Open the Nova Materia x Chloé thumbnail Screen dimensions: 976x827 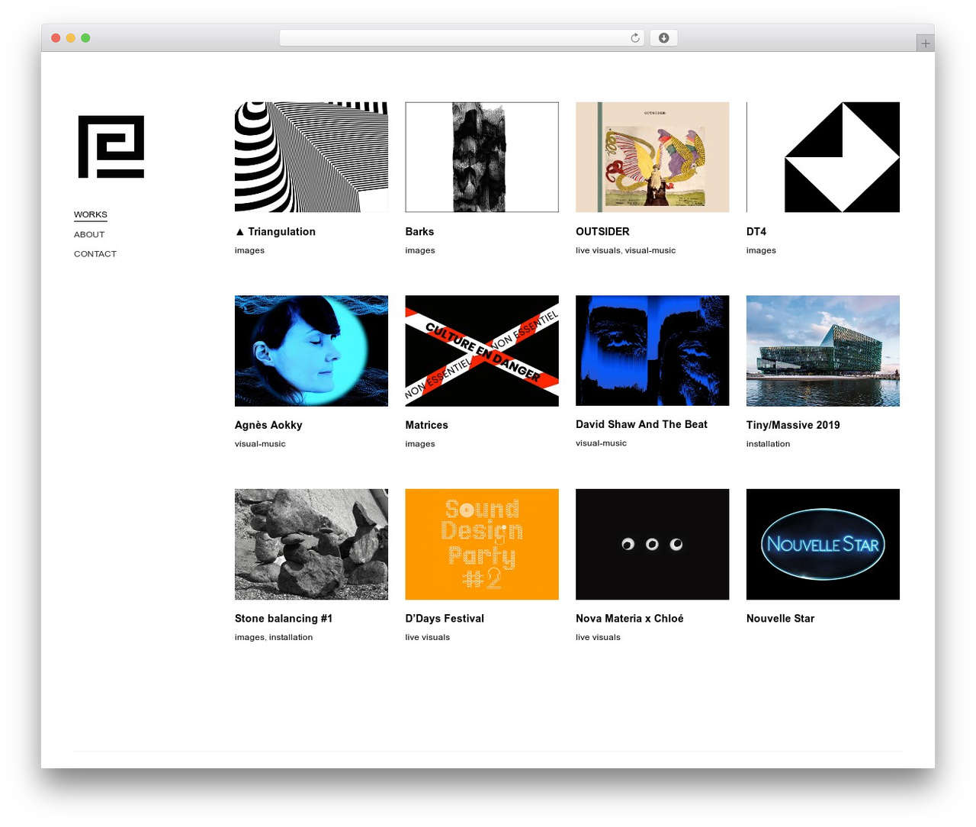pos(653,544)
